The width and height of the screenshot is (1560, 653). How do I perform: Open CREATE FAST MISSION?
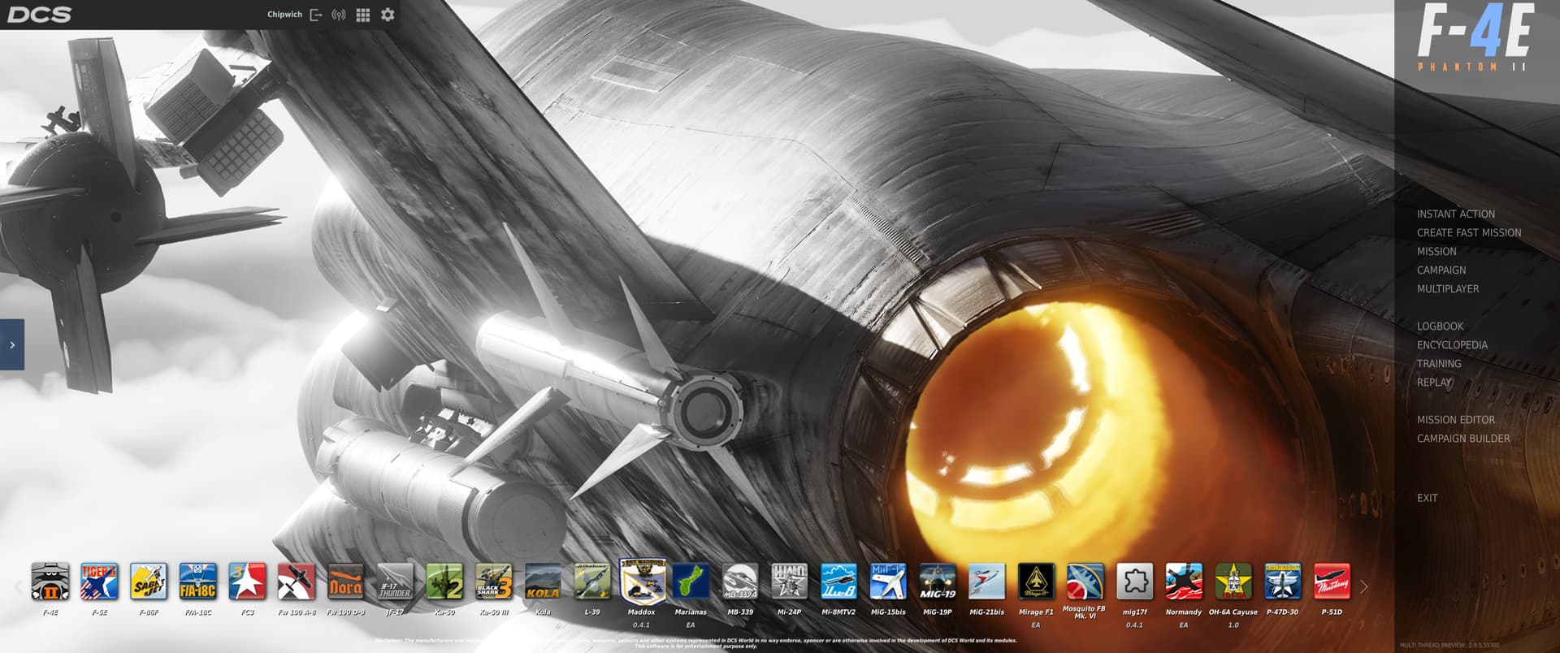1469,233
